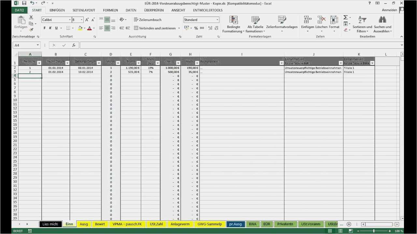This screenshot has width=417, height=234.
Task: Toggle Italic formatting K
Action: (50, 28)
